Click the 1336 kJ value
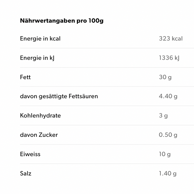The height and width of the screenshot is (194, 194). [x=169, y=58]
